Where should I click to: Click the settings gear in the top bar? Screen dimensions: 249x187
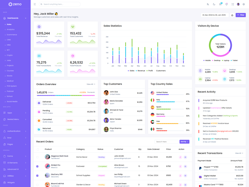click(x=244, y=4)
